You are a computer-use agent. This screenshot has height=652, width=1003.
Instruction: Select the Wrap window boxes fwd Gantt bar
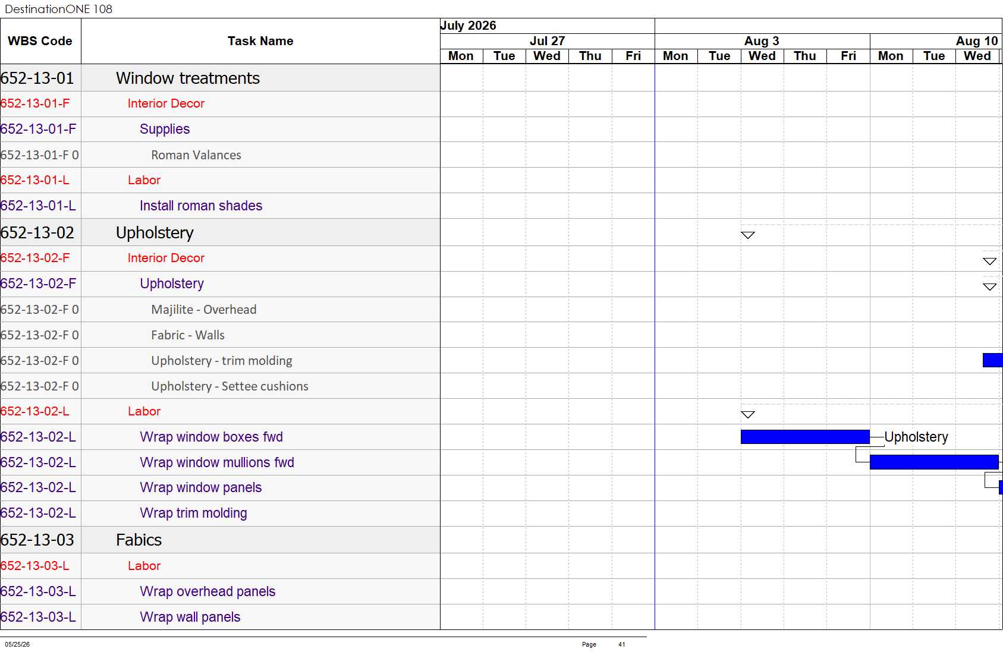[805, 437]
